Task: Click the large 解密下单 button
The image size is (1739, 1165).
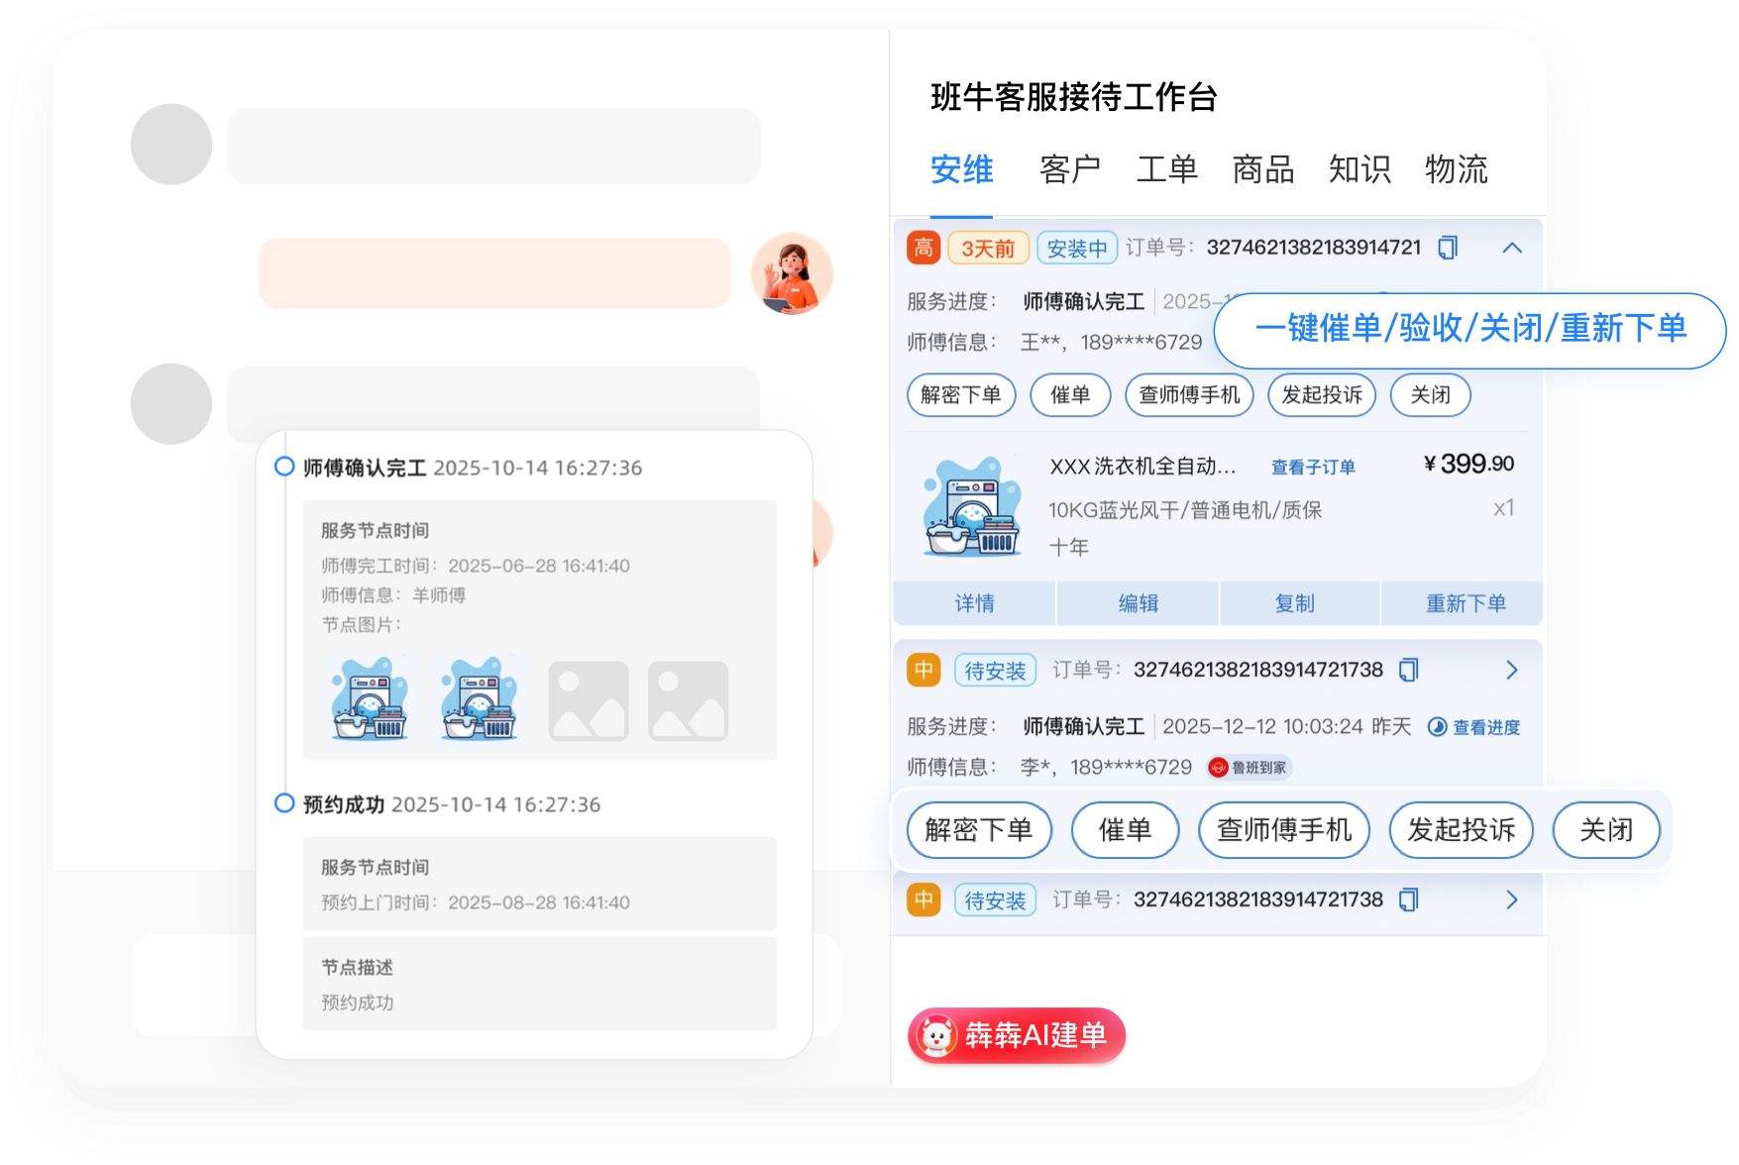Action: point(979,830)
